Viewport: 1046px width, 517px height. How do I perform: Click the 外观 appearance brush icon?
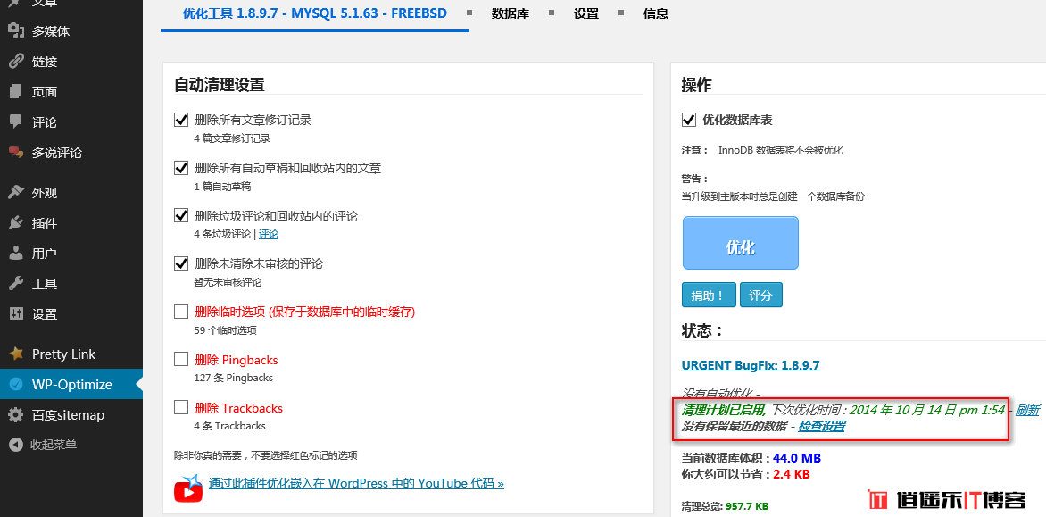(x=16, y=193)
